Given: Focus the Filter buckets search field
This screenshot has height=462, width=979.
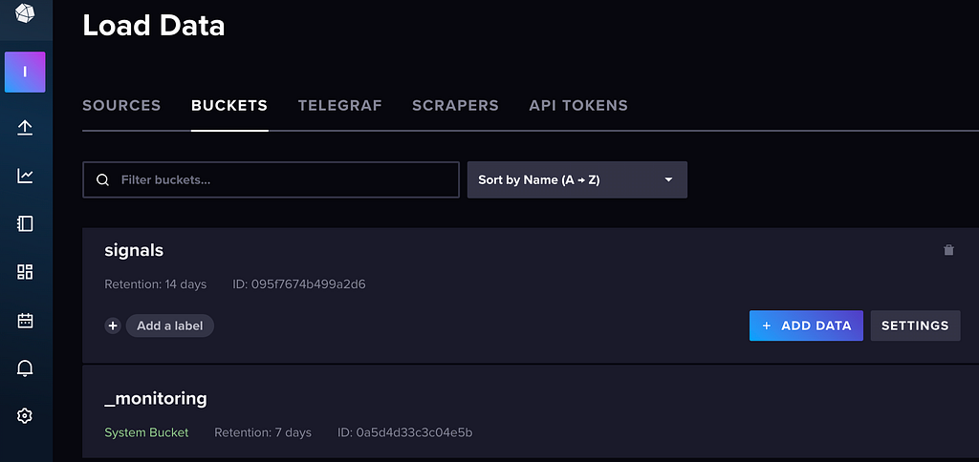Looking at the screenshot, I should 271,180.
